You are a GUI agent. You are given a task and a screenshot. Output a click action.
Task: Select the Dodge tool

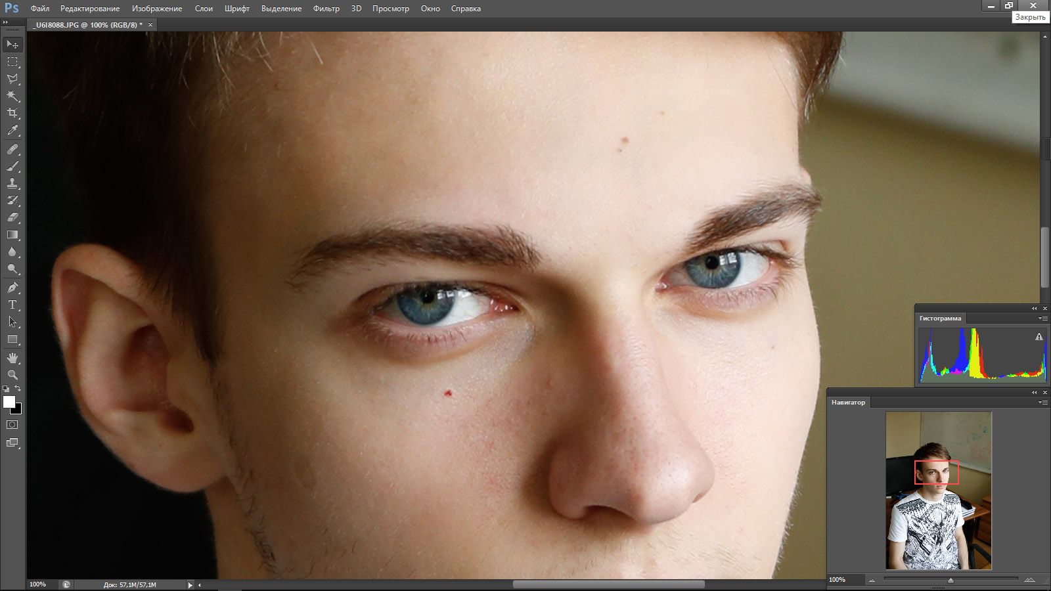(x=12, y=269)
